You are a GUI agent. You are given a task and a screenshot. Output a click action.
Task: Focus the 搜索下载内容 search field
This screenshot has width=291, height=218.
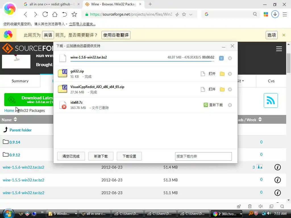click(203, 156)
